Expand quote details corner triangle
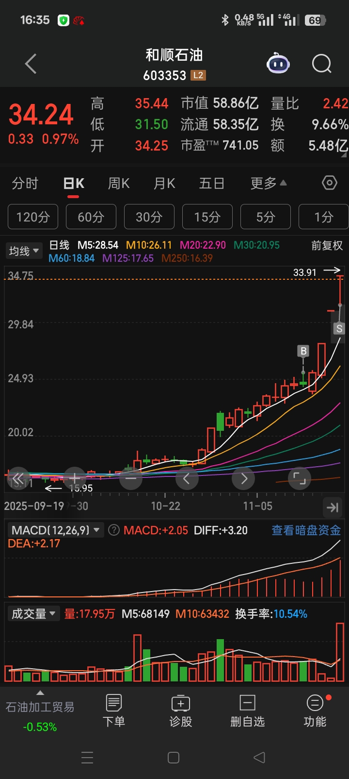The height and width of the screenshot is (779, 349). tap(344, 155)
